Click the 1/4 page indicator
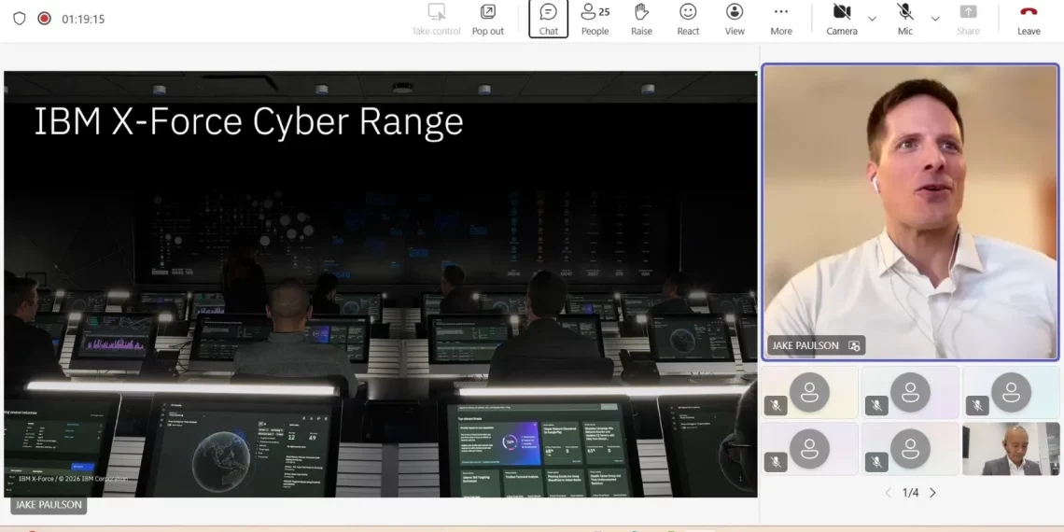This screenshot has width=1064, height=532. [x=911, y=493]
